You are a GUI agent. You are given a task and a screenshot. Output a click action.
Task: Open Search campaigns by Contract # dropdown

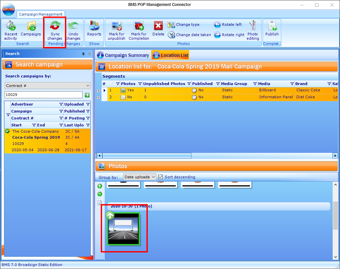(47, 86)
